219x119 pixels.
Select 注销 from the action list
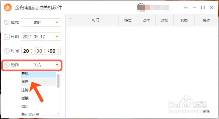(x=38, y=90)
